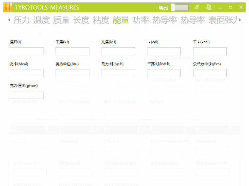Maximize the TyroTools window
The height and width of the screenshot is (186, 249).
point(231,7)
